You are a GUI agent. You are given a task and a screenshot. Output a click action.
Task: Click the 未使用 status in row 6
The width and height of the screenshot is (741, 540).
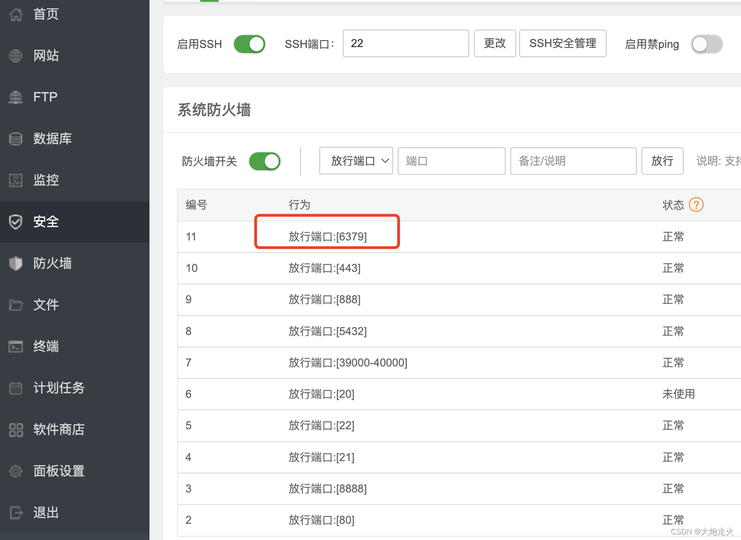[x=679, y=394]
